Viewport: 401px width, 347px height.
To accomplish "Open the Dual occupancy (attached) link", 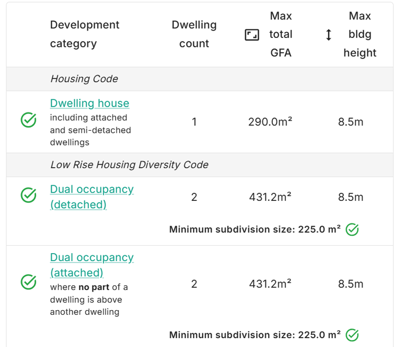I will 92,265.
